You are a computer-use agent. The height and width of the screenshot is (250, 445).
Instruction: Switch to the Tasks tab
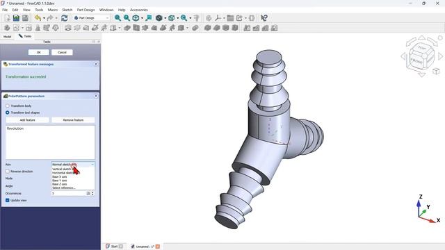pos(25,36)
